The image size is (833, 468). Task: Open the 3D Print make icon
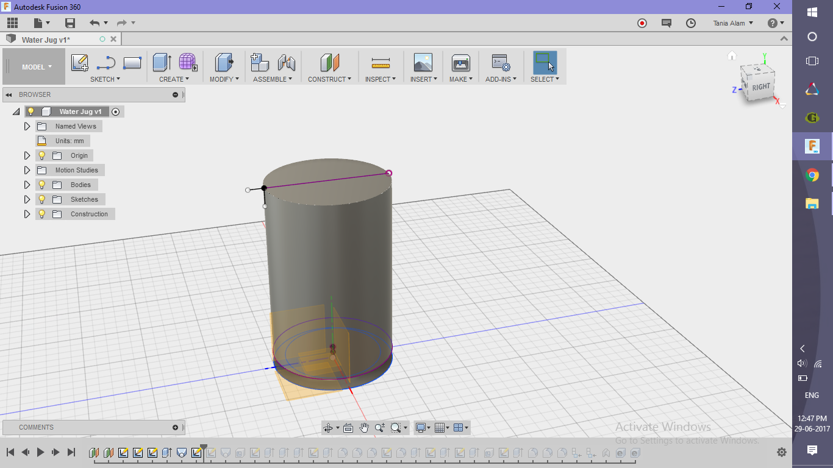(x=461, y=62)
